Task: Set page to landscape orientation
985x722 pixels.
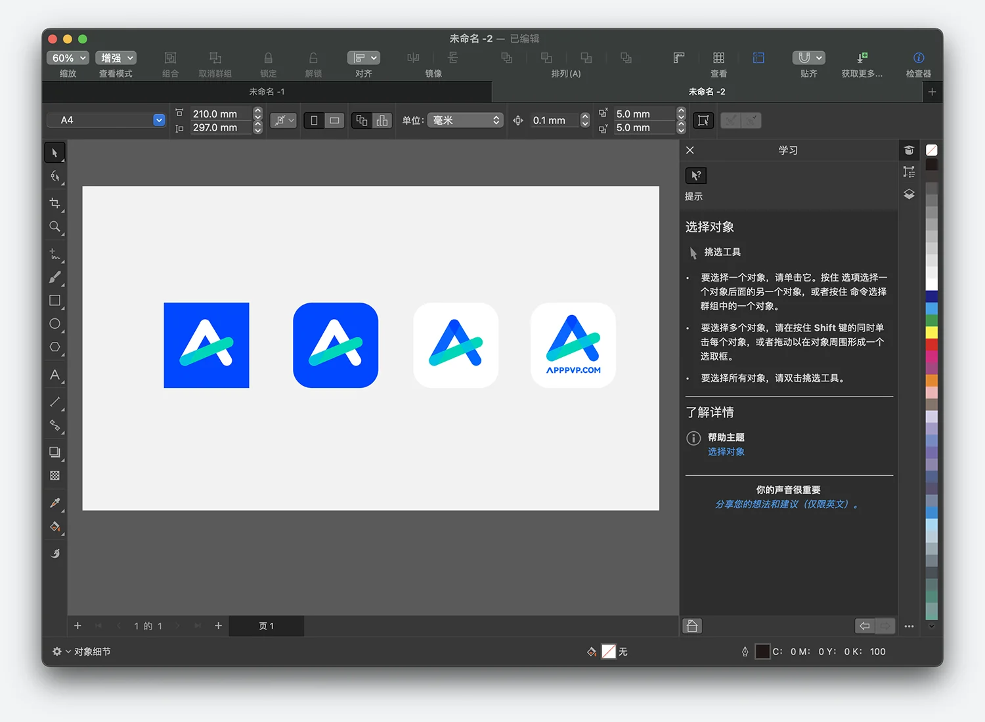Action: [334, 120]
